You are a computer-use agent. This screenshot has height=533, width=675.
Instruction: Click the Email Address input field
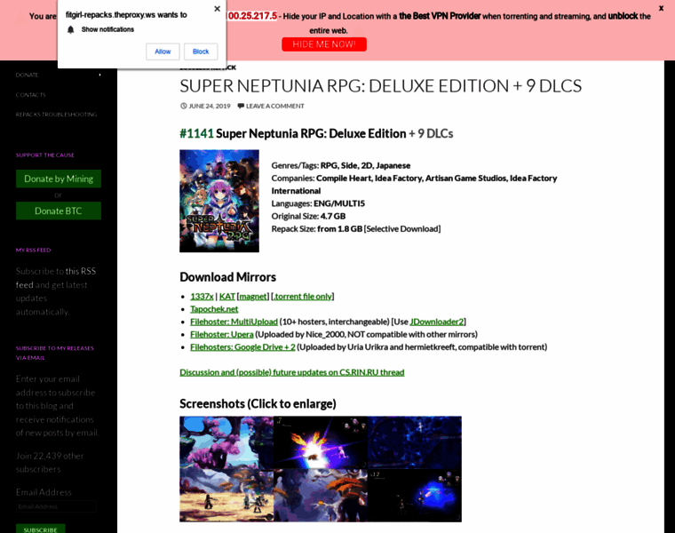tap(56, 506)
